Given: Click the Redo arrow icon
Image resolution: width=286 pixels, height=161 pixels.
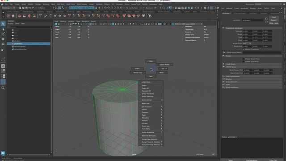Looking at the screenshot, I should pyautogui.click(x=33, y=8).
